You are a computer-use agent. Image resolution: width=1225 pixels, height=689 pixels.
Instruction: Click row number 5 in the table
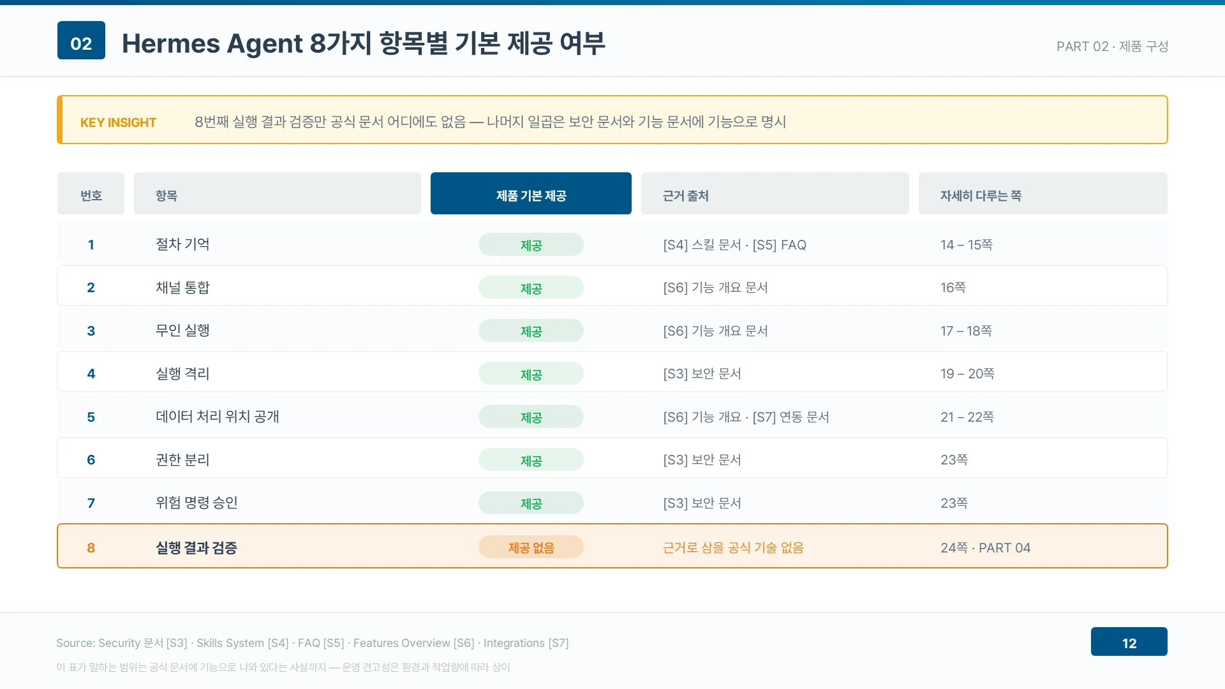coord(91,417)
